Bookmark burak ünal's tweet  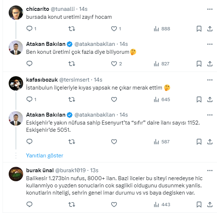click(x=199, y=205)
